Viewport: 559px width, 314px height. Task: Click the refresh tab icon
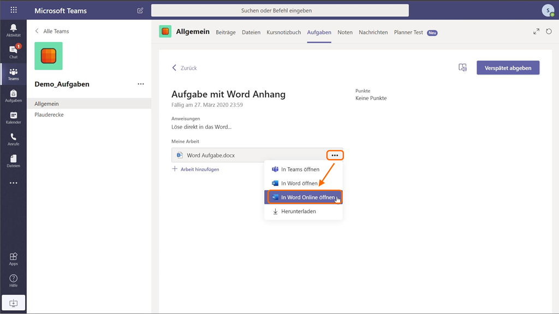549,32
